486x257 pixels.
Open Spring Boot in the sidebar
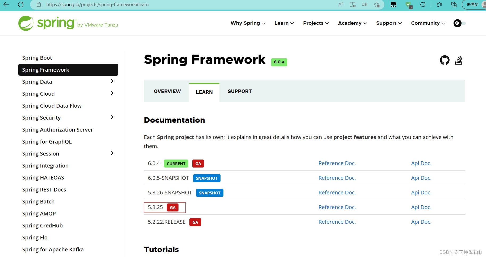[37, 58]
